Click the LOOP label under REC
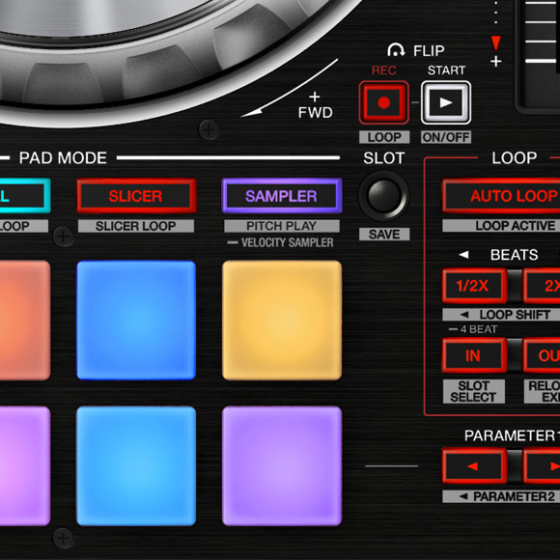The image size is (560, 560). pyautogui.click(x=384, y=137)
